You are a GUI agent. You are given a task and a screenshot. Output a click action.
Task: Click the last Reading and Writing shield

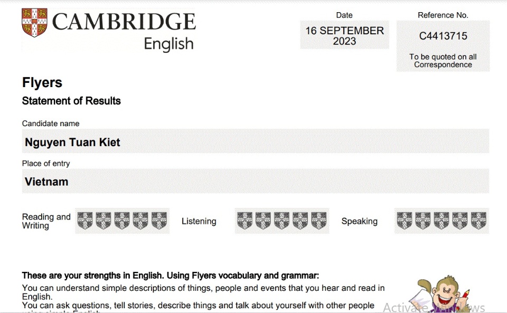tap(159, 221)
